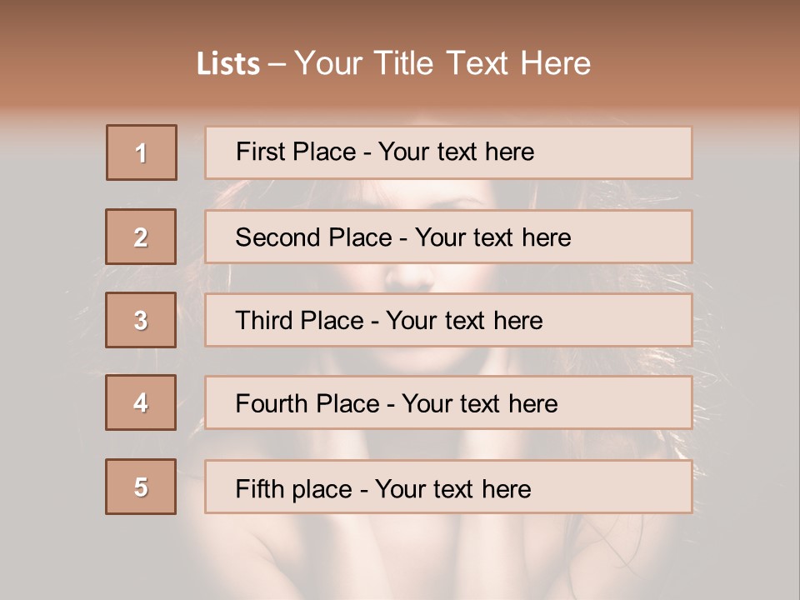Select the number 2 box
The width and height of the screenshot is (800, 600).
[141, 237]
